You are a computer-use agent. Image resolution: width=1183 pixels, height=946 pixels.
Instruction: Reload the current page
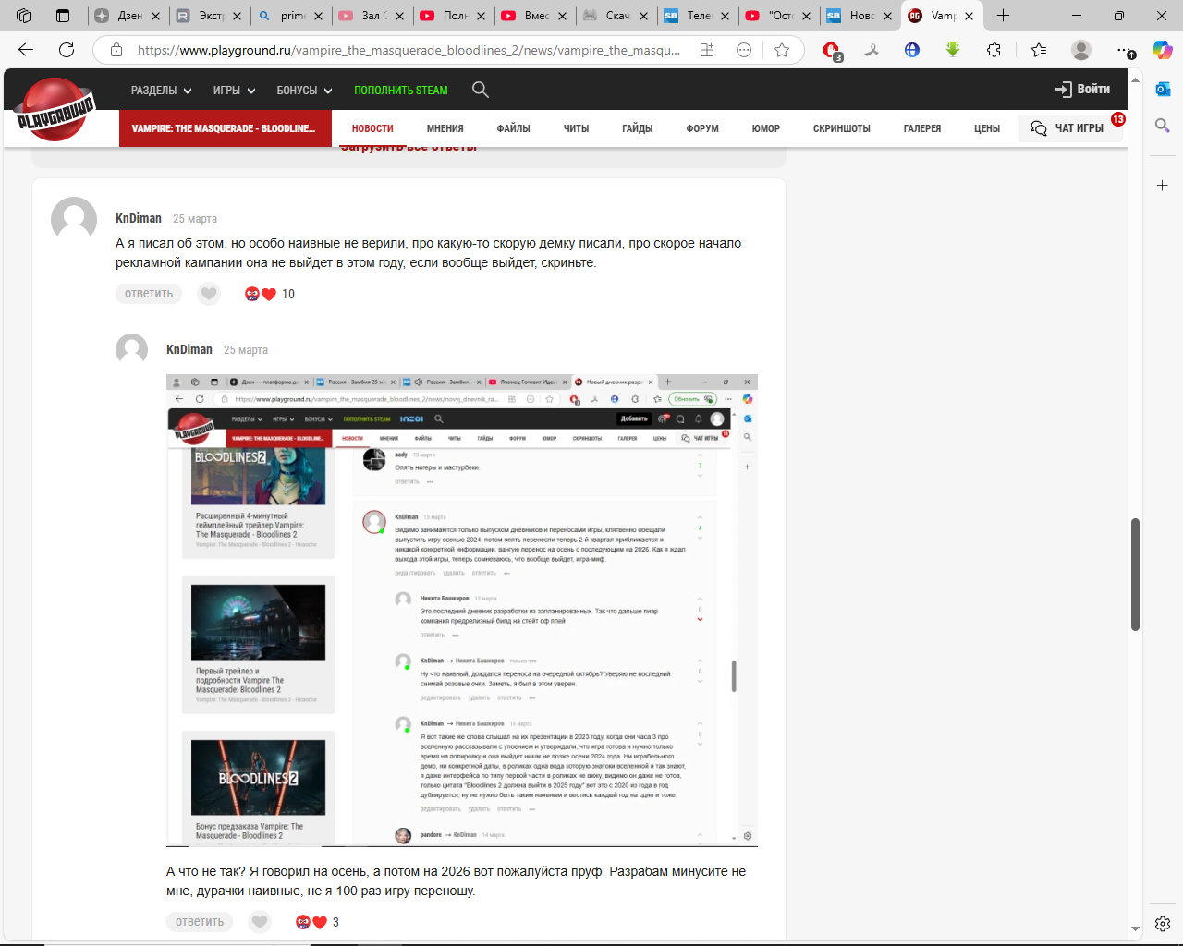click(67, 50)
